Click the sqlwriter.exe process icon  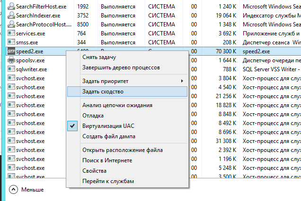click(x=11, y=69)
